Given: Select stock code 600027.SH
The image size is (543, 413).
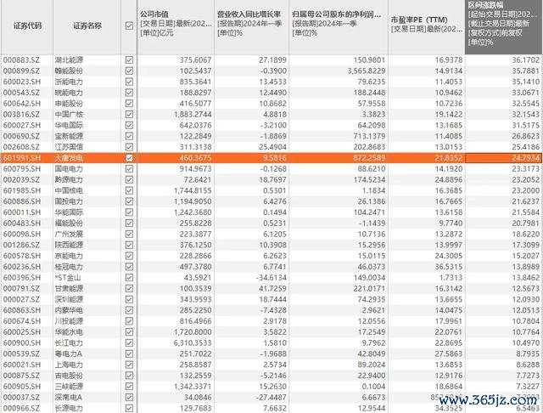Looking at the screenshot, I should coord(22,125).
